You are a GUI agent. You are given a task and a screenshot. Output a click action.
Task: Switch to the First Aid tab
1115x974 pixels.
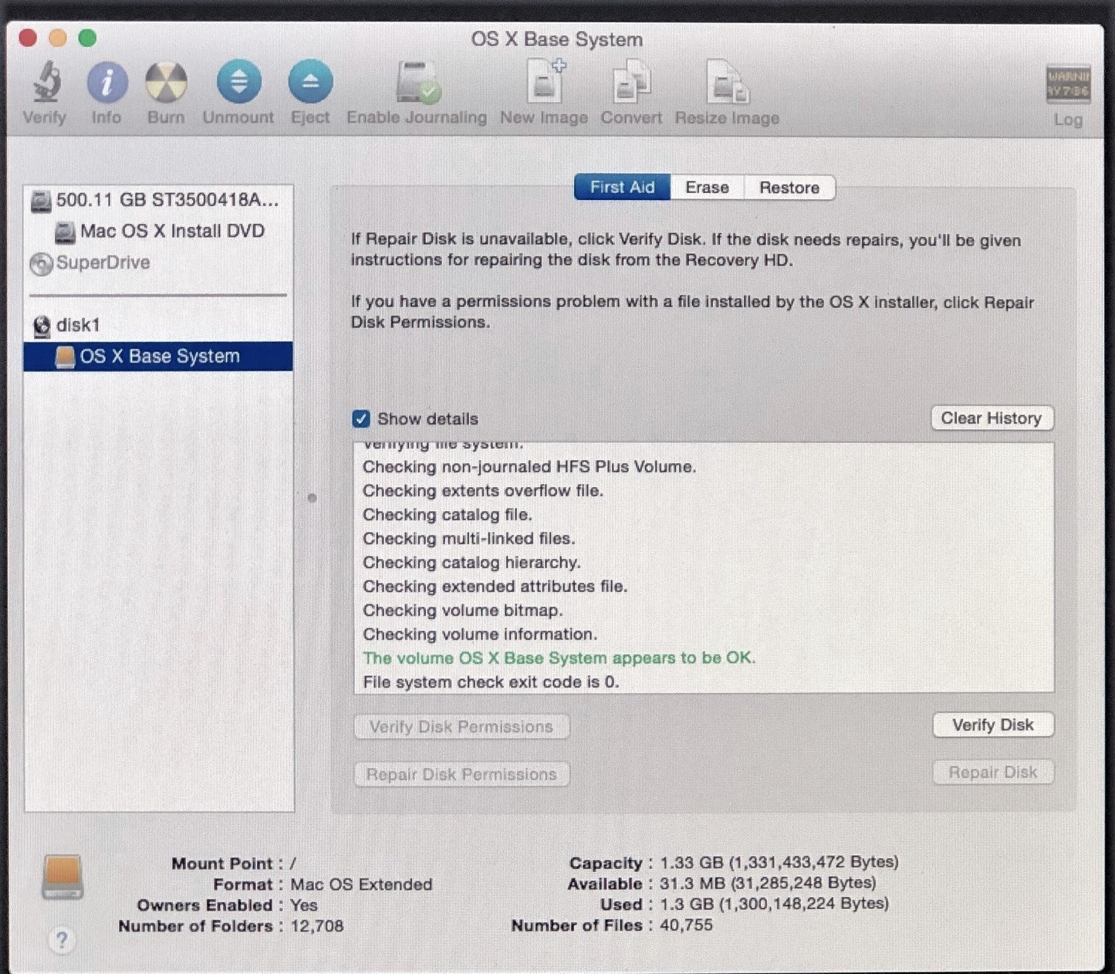623,188
